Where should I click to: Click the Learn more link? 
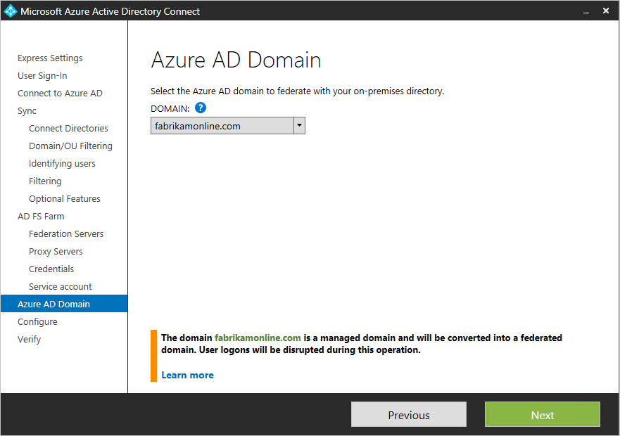[187, 375]
